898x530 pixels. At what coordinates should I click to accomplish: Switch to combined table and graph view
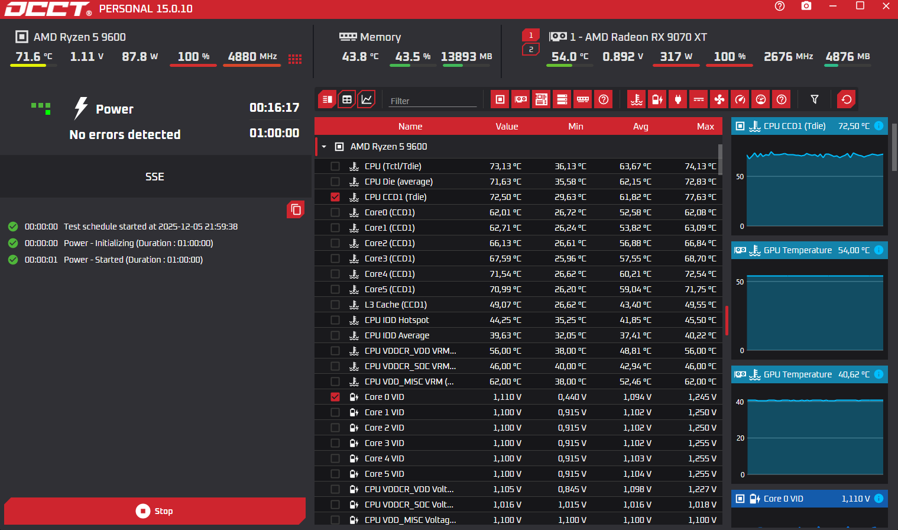pos(327,99)
